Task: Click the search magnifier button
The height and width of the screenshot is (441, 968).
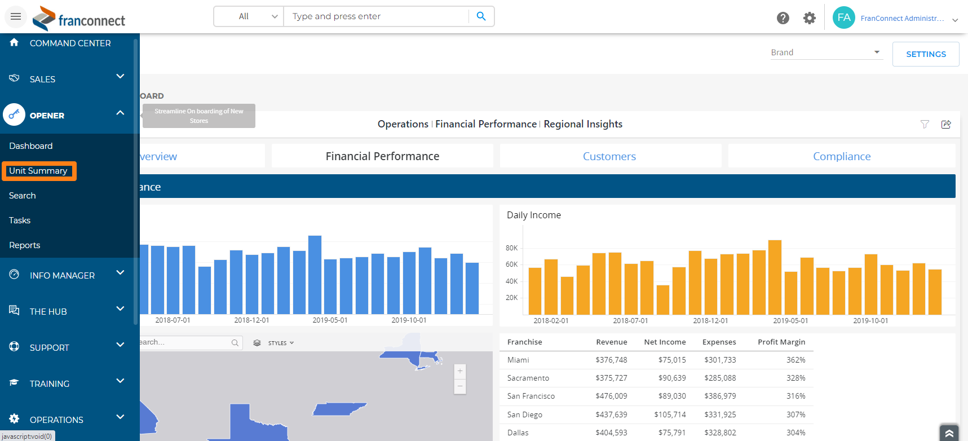Action: 481,16
